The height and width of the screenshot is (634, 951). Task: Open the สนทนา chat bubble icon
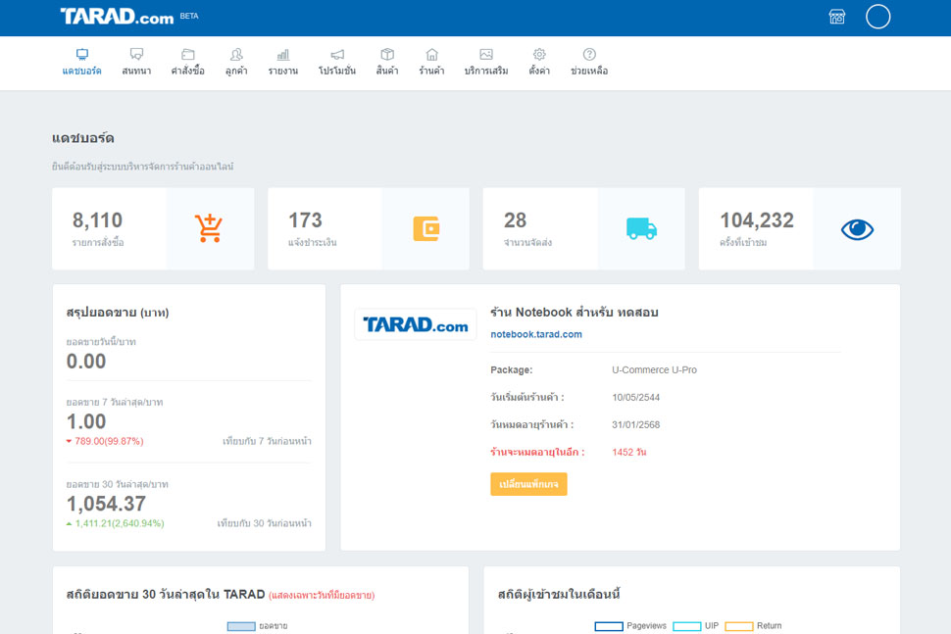click(x=136, y=55)
